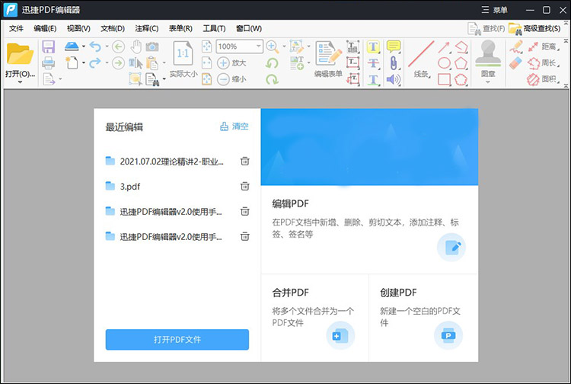Click the 图章 stamp icon
This screenshot has height=384, width=571.
pos(488,53)
